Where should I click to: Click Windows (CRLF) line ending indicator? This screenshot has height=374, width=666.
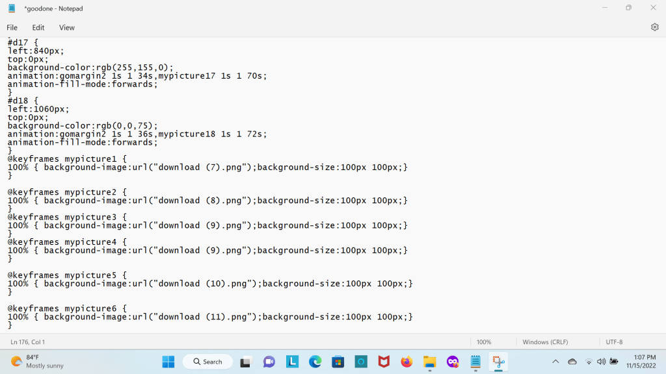click(x=545, y=342)
